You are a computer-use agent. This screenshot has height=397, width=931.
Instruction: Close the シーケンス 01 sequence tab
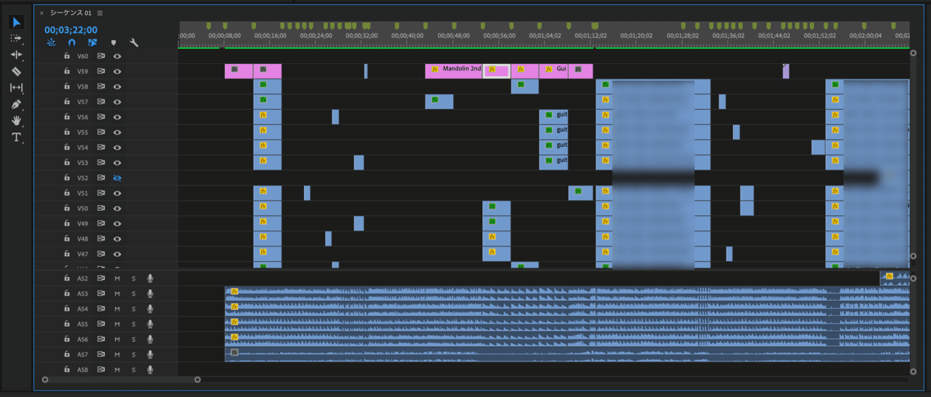[41, 13]
